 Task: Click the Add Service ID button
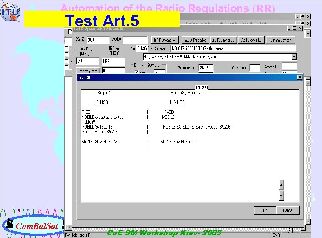(x=251, y=40)
